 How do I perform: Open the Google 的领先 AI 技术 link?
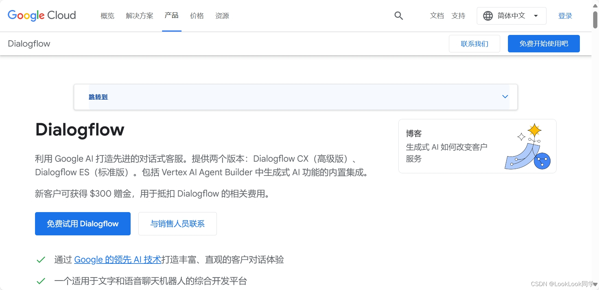(118, 260)
